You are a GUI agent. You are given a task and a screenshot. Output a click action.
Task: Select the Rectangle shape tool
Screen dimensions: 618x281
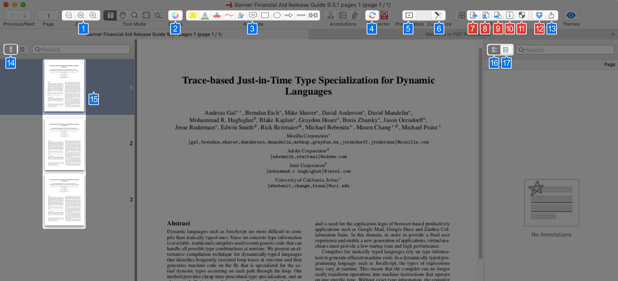point(265,15)
